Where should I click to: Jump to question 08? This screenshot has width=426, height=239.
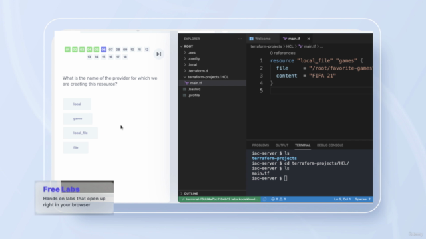point(118,50)
